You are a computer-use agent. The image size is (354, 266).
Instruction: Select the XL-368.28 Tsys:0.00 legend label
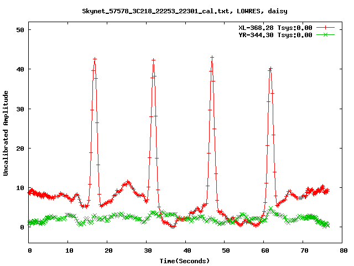[x=275, y=28]
